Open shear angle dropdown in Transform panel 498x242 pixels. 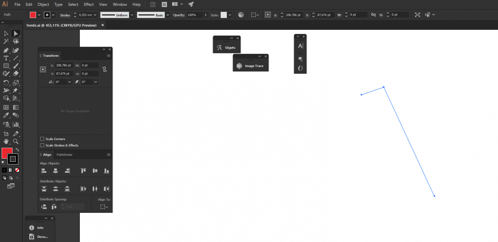coord(96,82)
